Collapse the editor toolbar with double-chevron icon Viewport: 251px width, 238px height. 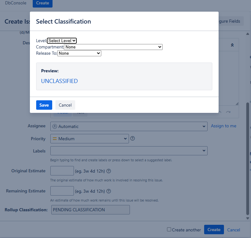[232, 45]
